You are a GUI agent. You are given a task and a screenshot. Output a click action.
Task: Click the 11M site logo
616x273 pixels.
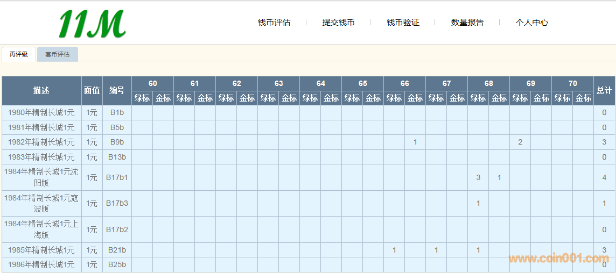[x=92, y=24]
